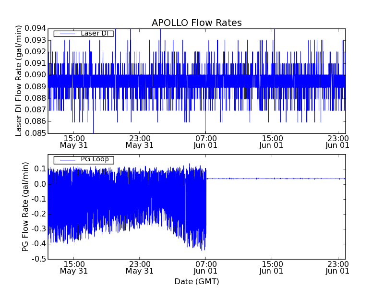Click "23:00 Jun 01" tick under the upper plot

click(337, 141)
